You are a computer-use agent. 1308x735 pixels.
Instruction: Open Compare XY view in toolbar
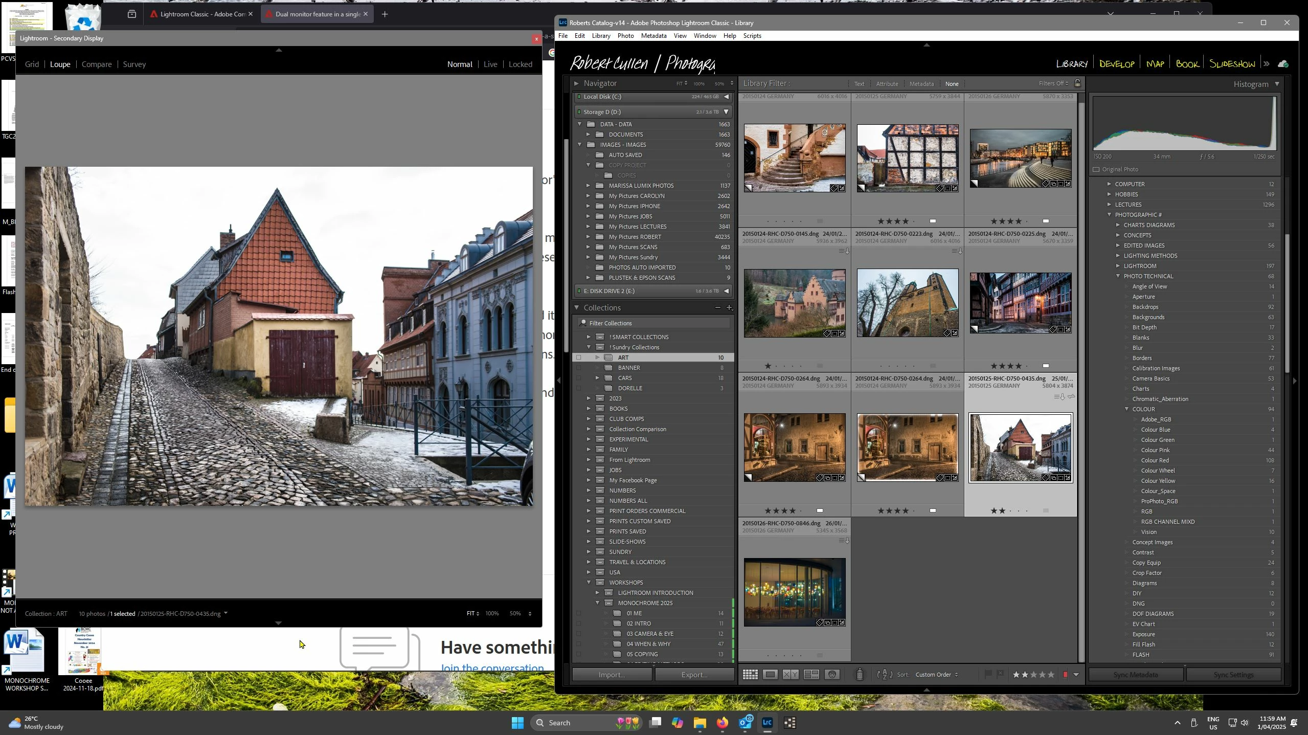click(x=791, y=675)
